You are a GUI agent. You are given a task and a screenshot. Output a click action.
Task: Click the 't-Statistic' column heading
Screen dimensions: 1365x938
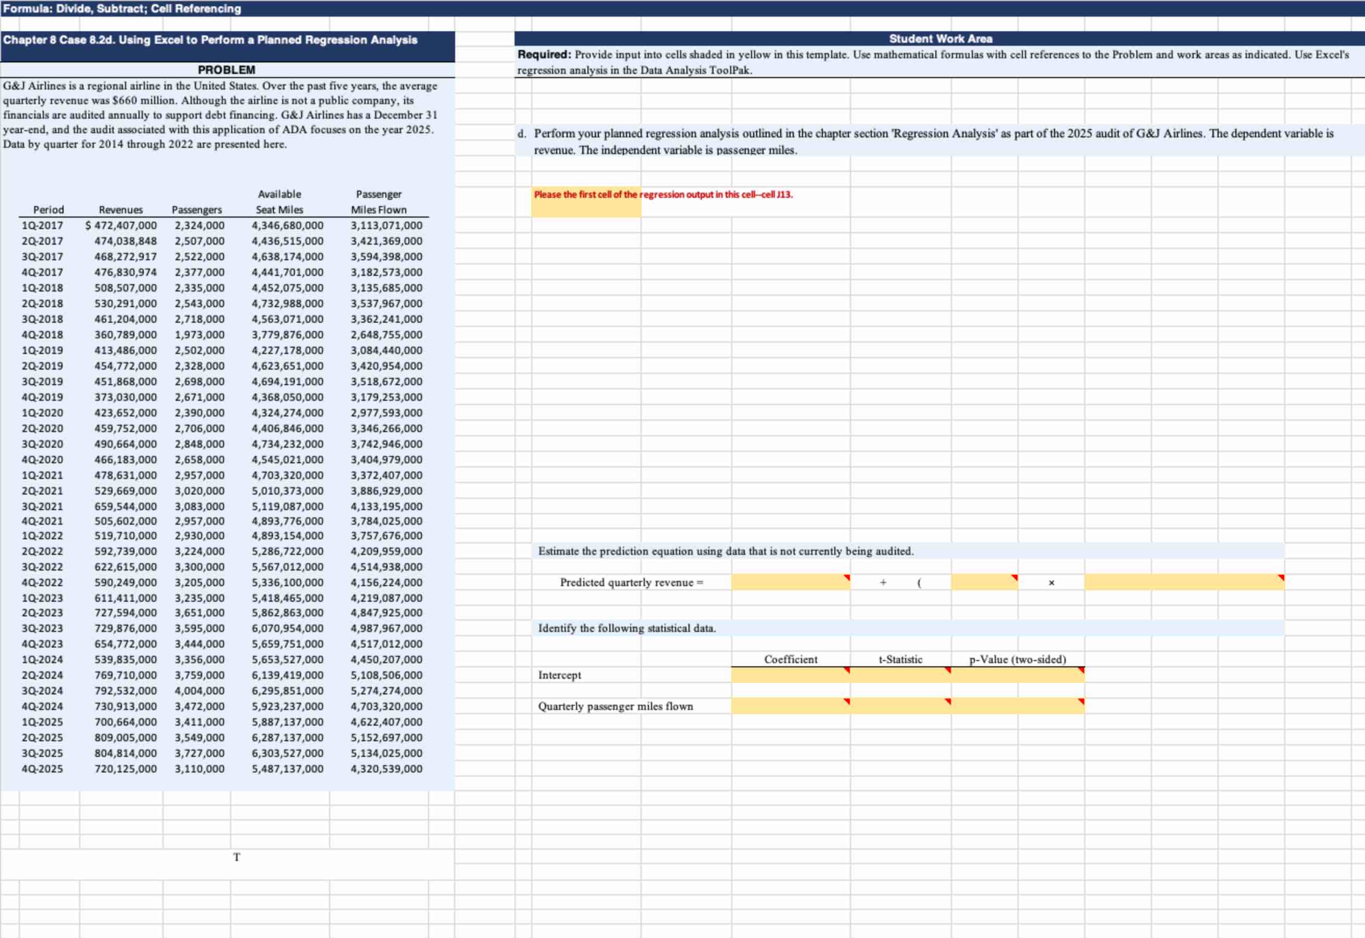900,660
